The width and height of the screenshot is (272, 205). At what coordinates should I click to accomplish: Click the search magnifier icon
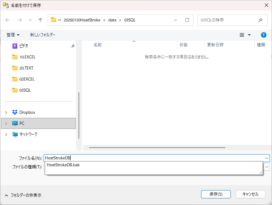pos(260,20)
